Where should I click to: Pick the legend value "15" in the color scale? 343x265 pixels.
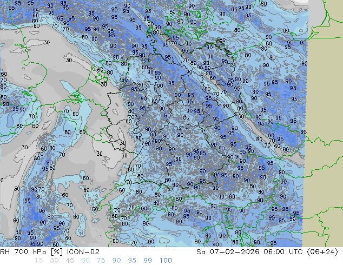pos(38,261)
